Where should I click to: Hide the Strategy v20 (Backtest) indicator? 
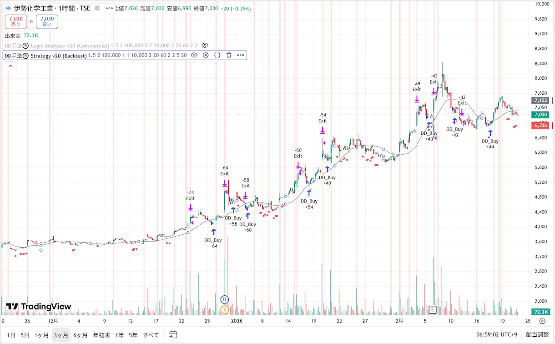click(x=194, y=55)
